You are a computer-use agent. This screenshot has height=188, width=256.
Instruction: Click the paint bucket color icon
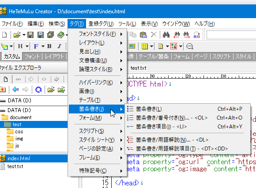(4, 46)
